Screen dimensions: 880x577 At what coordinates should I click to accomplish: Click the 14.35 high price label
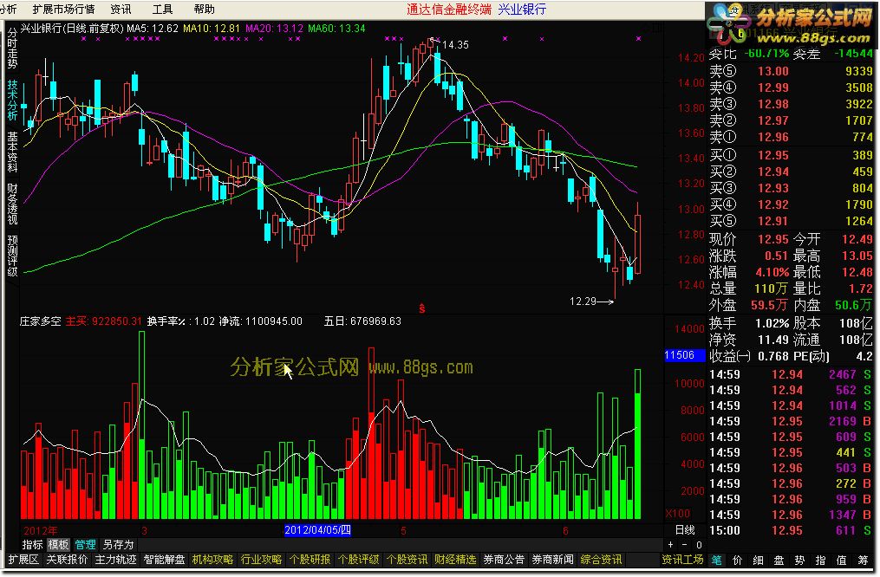click(x=455, y=45)
